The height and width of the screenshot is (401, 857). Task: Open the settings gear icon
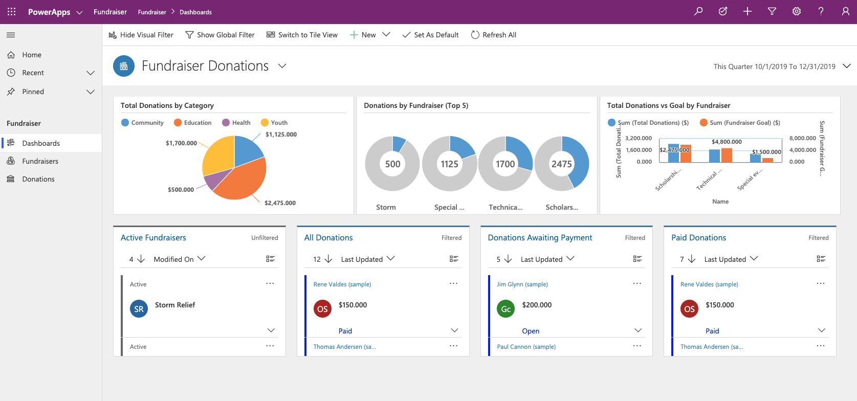(797, 11)
